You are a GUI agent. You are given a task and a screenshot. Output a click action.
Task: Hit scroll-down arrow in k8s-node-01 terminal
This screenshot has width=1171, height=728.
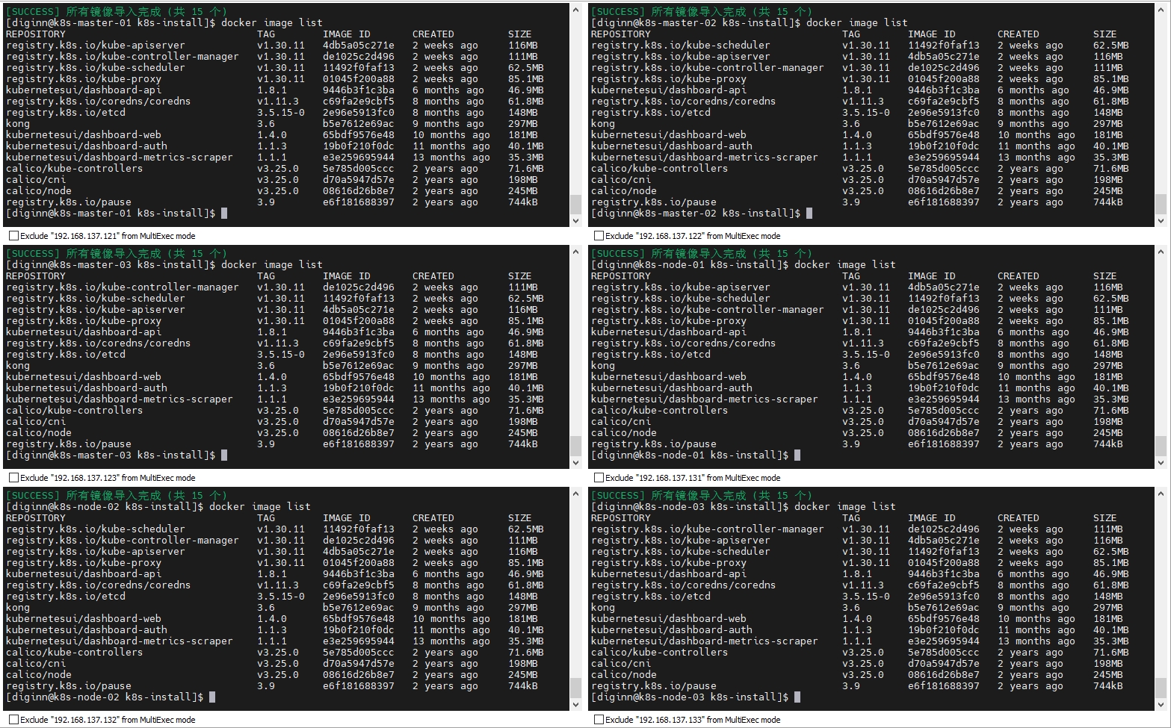pos(1161,463)
